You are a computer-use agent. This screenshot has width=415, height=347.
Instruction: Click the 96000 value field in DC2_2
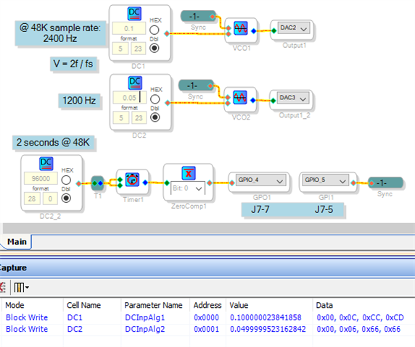(41, 179)
